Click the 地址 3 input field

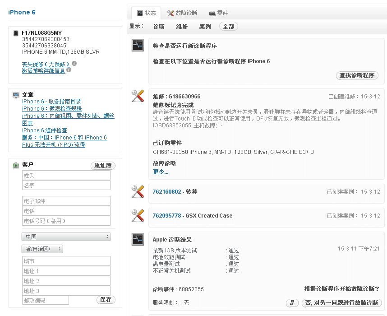tap(66, 291)
